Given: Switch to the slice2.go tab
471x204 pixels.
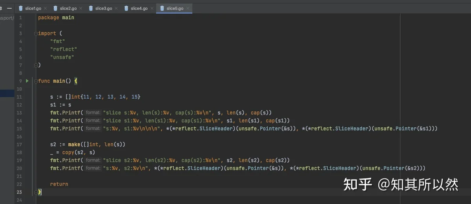Looking at the screenshot, I should 68,8.
